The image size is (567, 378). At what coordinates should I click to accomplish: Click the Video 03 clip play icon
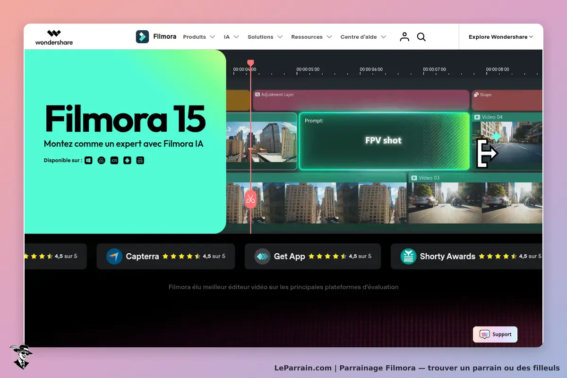tap(414, 178)
